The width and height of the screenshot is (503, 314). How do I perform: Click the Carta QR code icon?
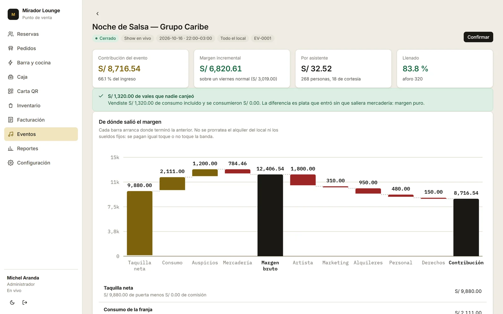pos(11,91)
